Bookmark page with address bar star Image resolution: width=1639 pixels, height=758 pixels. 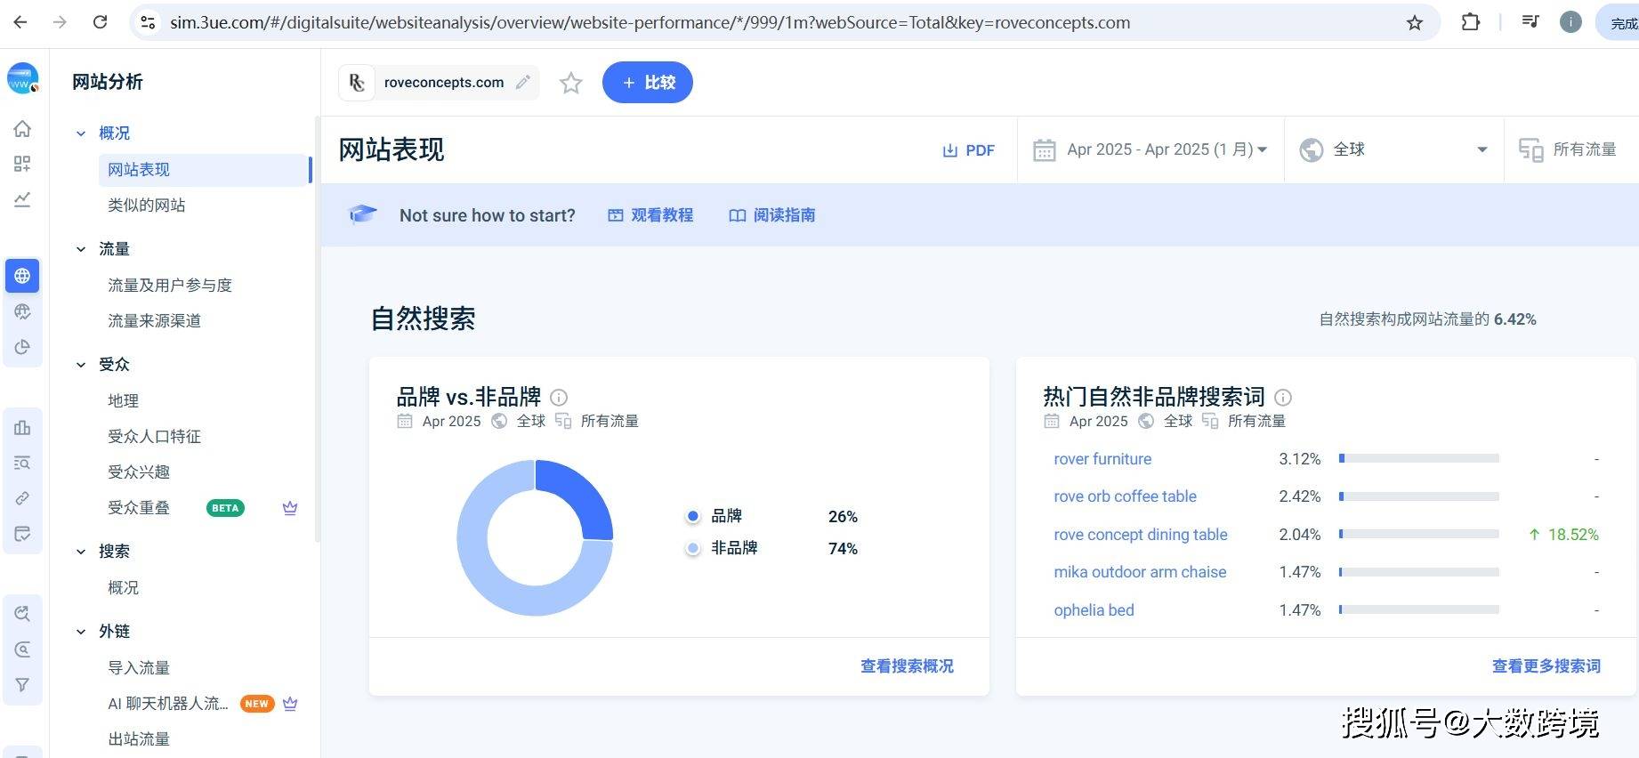(x=1415, y=23)
